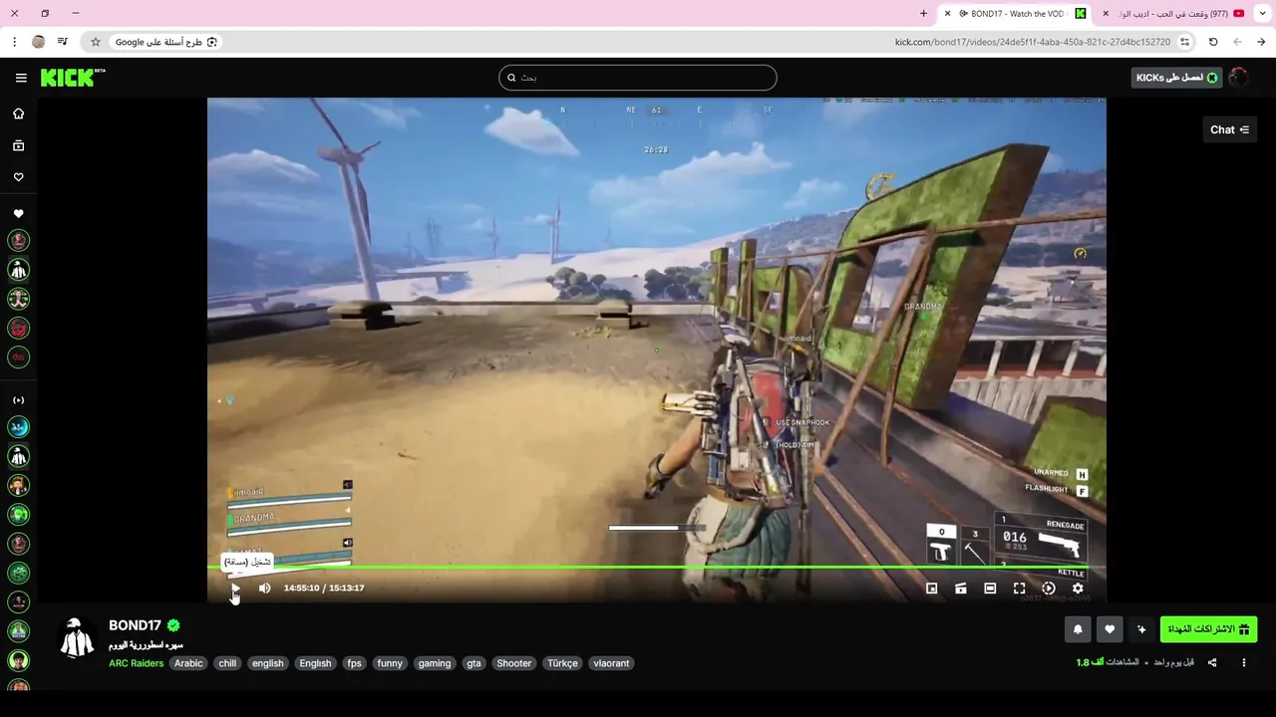Select the Shooter tag
The width and height of the screenshot is (1276, 717).
click(x=514, y=663)
